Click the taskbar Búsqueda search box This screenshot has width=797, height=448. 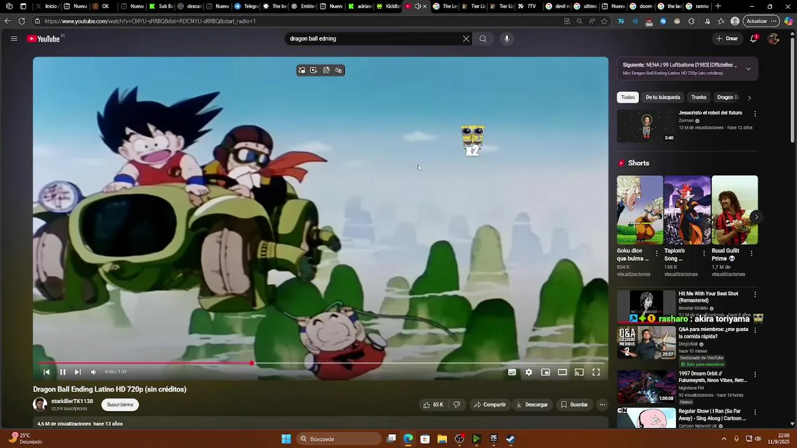(x=337, y=439)
